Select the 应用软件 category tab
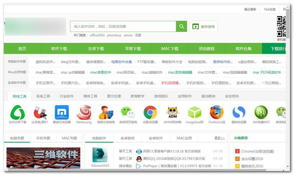The width and height of the screenshot is (294, 175). coord(185,96)
